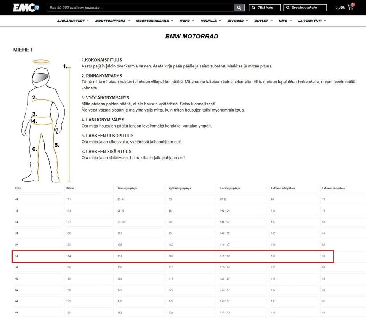Click hip value 117-119
This screenshot has width=366, height=318.
(225, 256)
